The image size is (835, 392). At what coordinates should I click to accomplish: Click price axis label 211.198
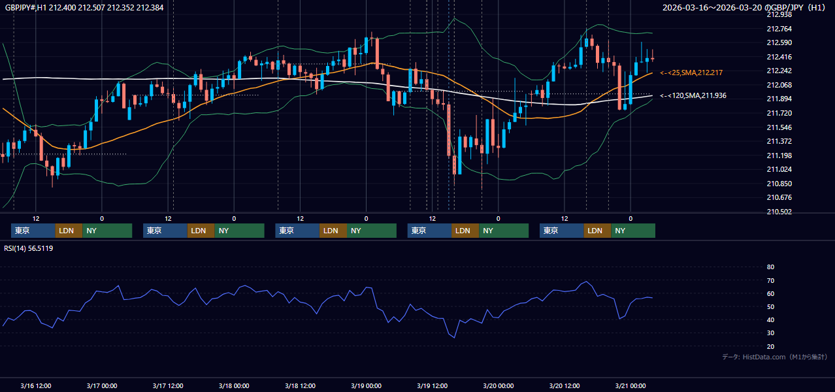[779, 155]
